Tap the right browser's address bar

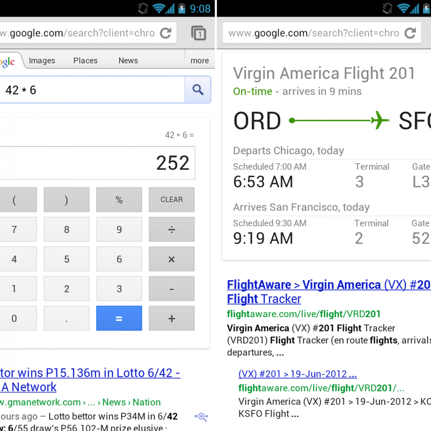312,33
